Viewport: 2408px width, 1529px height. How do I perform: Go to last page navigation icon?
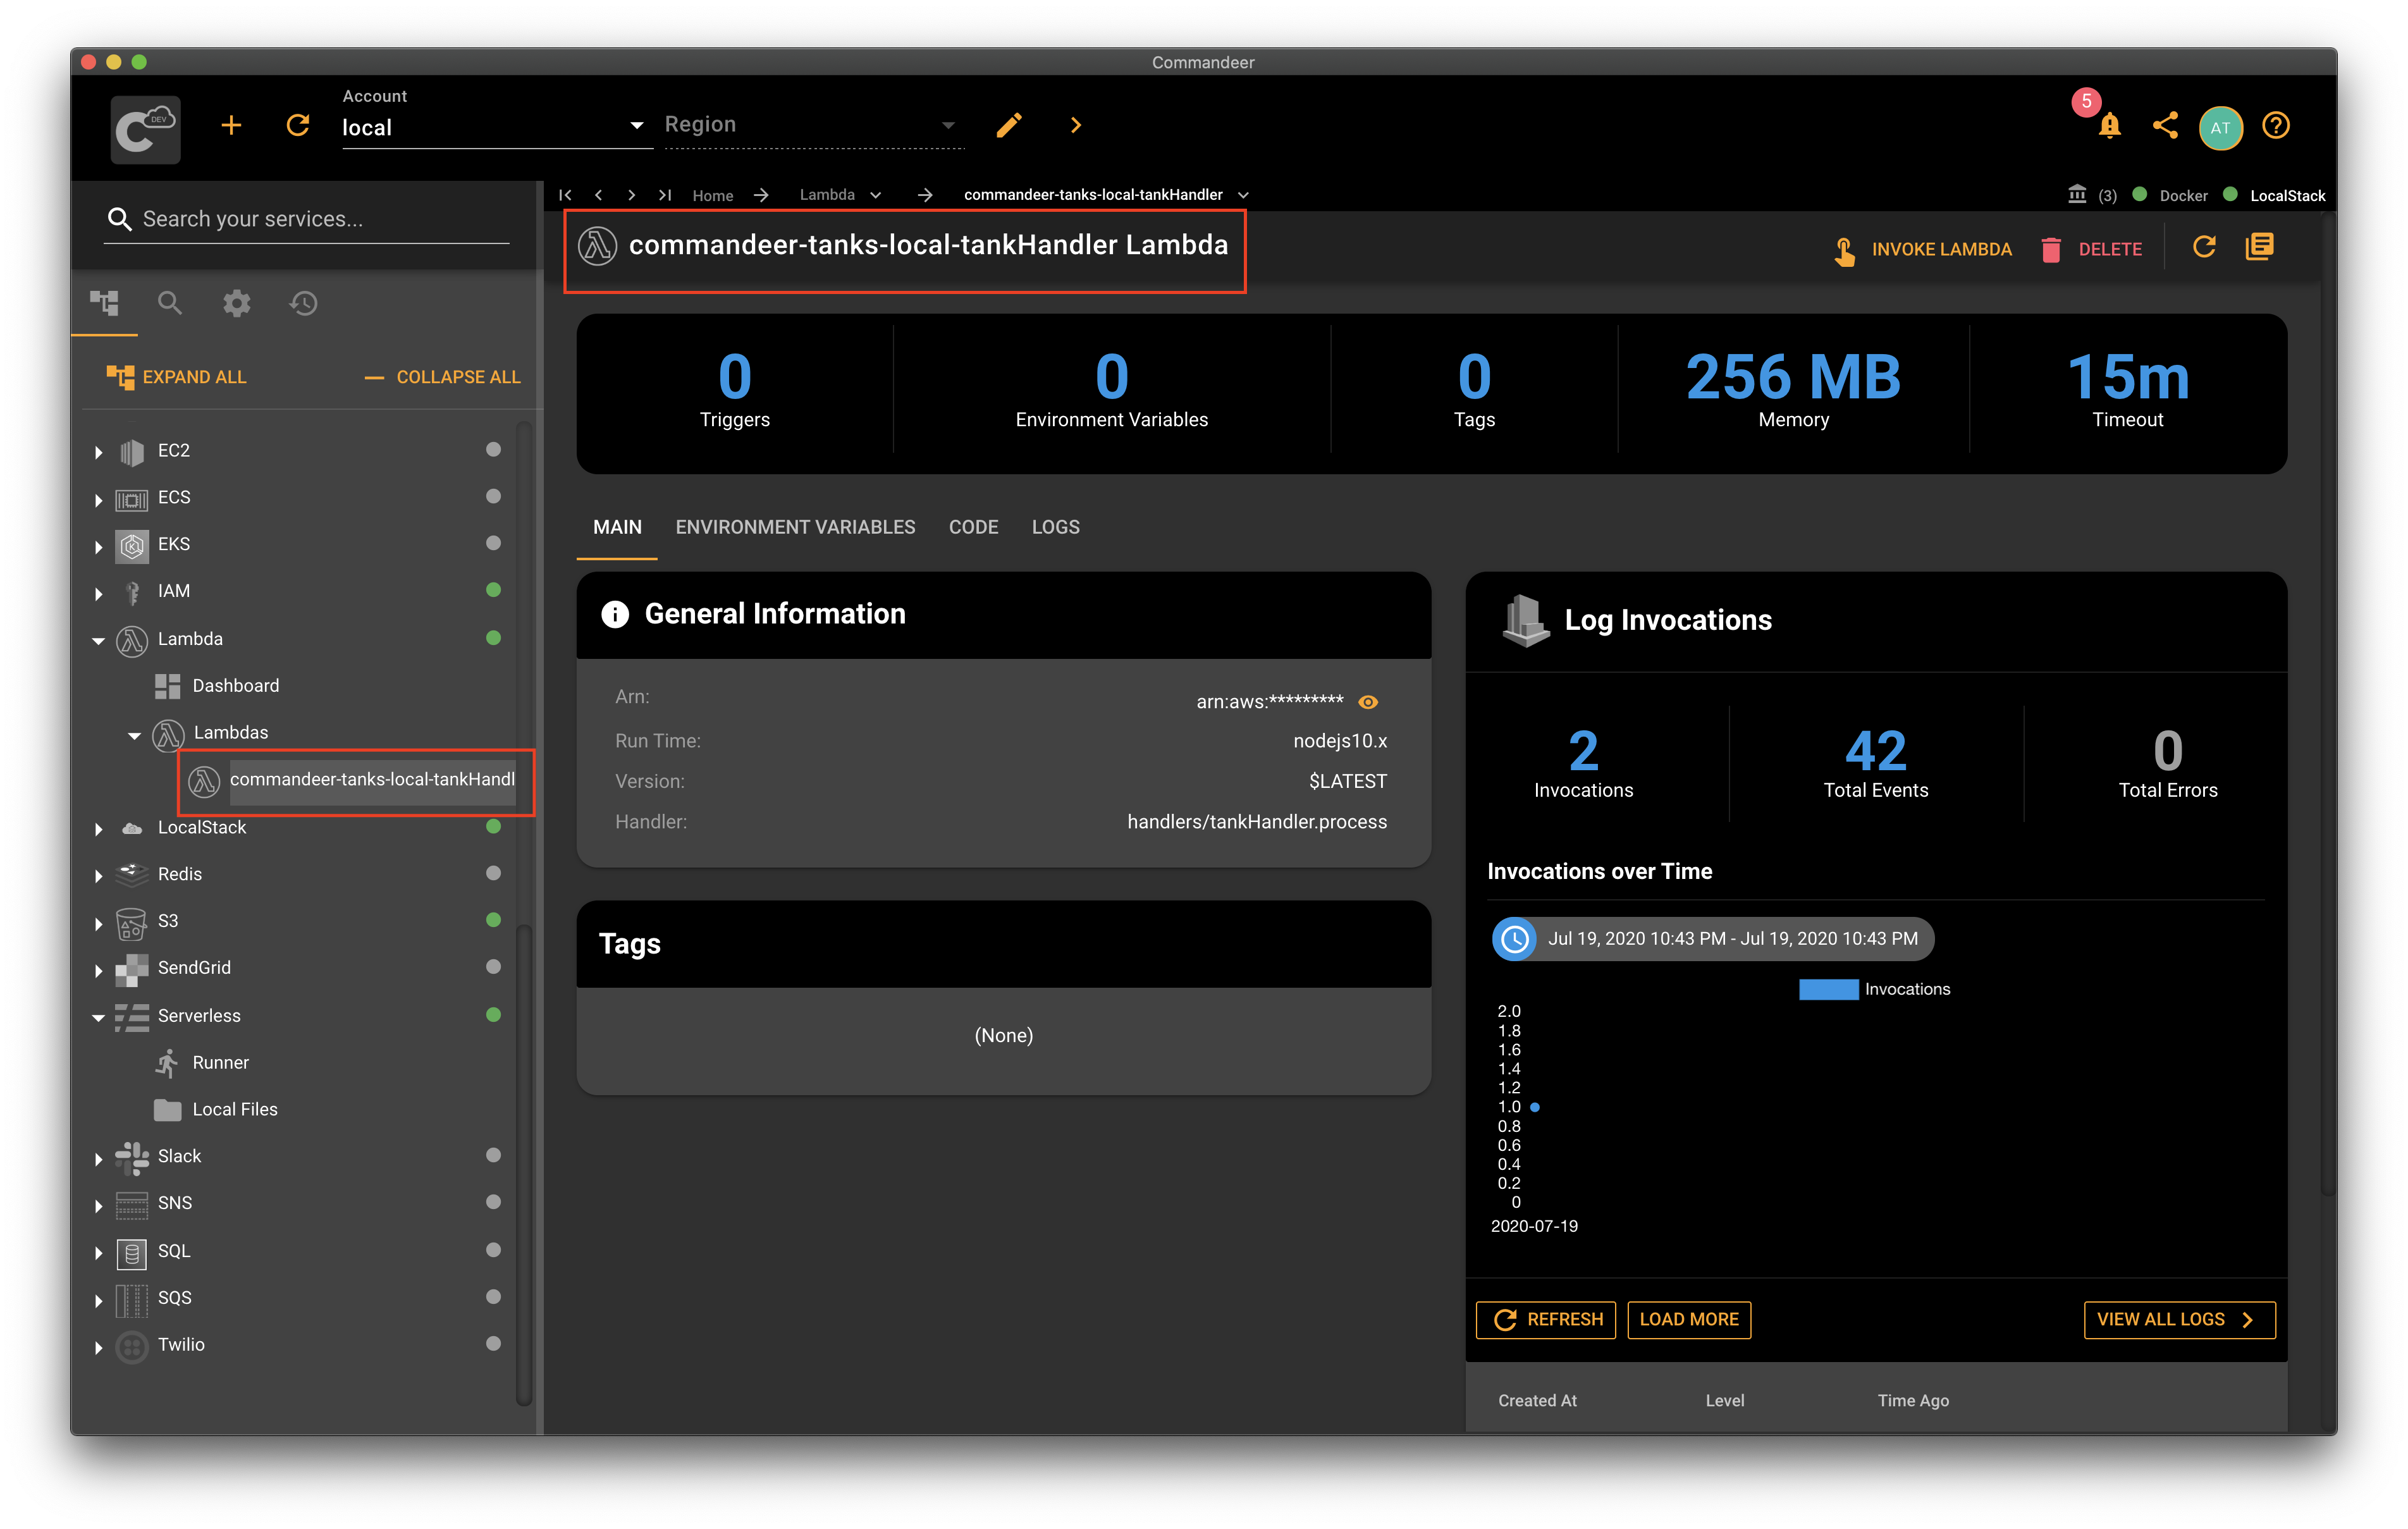pyautogui.click(x=665, y=195)
